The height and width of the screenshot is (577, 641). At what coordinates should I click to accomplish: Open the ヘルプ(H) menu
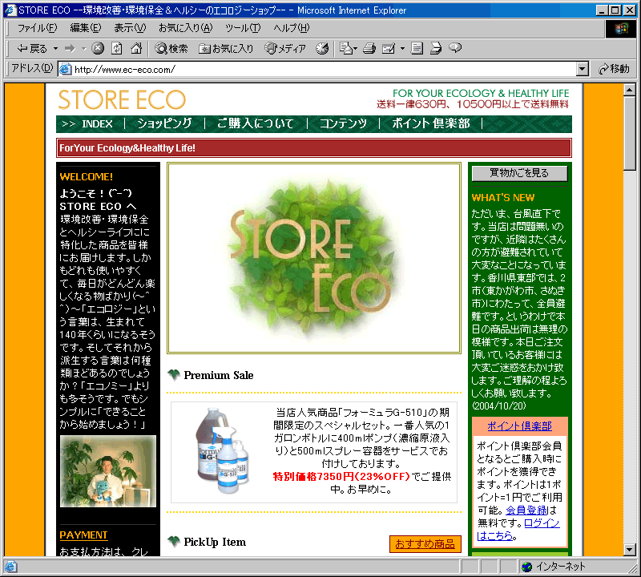coord(292,28)
